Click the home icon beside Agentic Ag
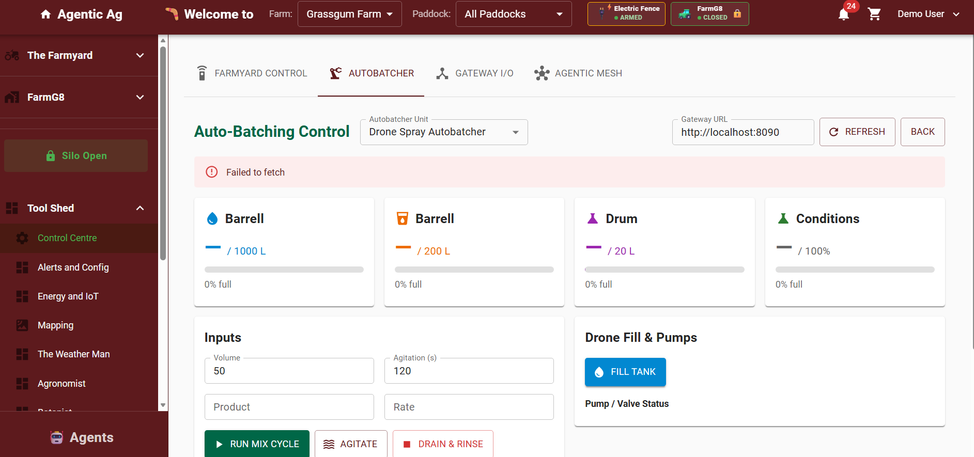 pos(46,14)
